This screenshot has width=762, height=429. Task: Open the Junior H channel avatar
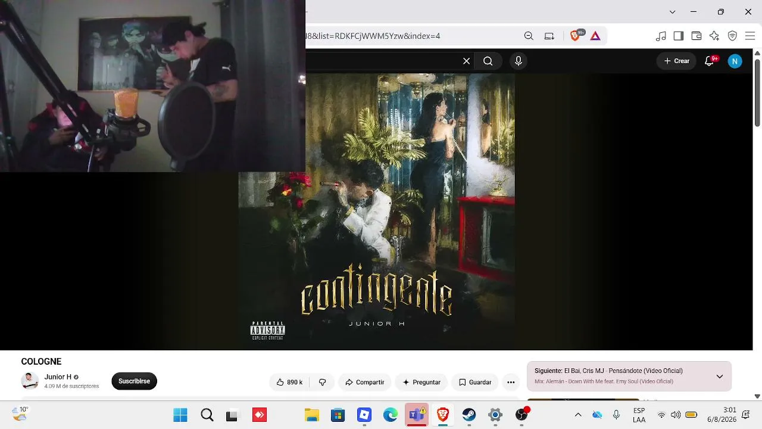[30, 381]
